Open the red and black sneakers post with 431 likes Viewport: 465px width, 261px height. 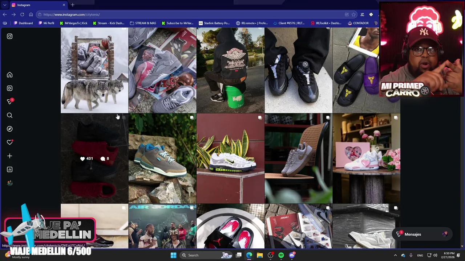tap(94, 158)
